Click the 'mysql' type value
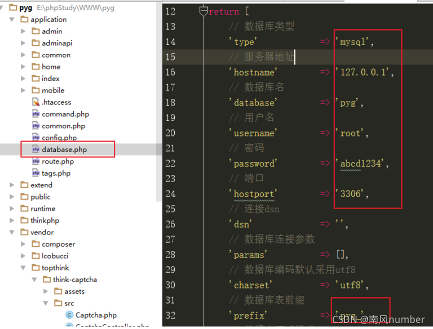Screen dimensions: 433x329 pyautogui.click(x=352, y=42)
